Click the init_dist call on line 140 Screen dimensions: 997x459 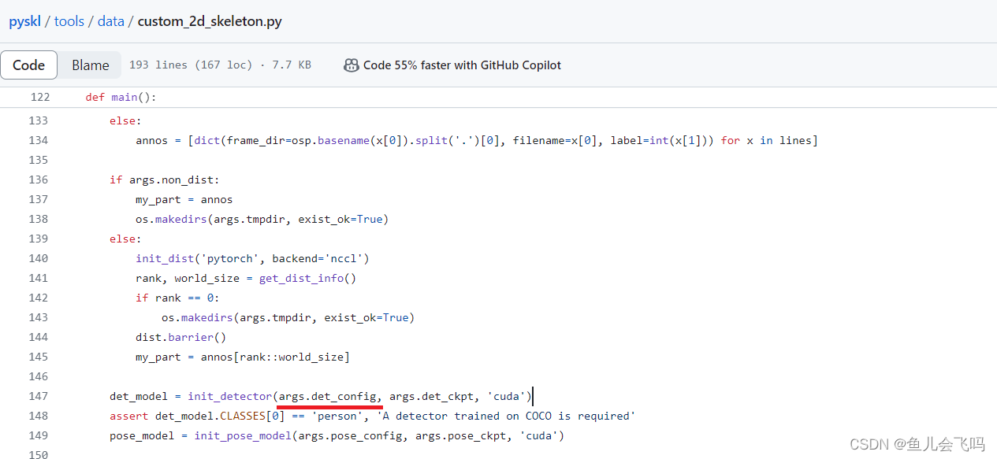pyautogui.click(x=164, y=257)
